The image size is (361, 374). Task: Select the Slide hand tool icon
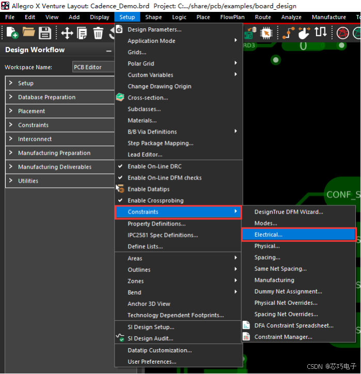pos(304,33)
